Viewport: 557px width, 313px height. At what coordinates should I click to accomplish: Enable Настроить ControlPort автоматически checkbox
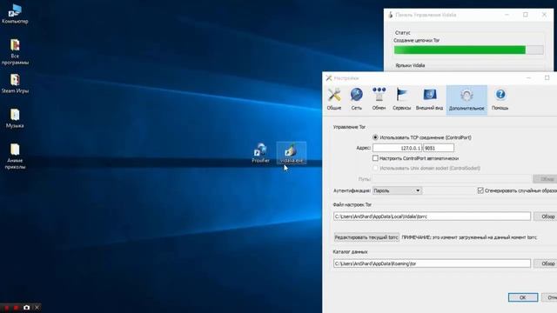(375, 158)
